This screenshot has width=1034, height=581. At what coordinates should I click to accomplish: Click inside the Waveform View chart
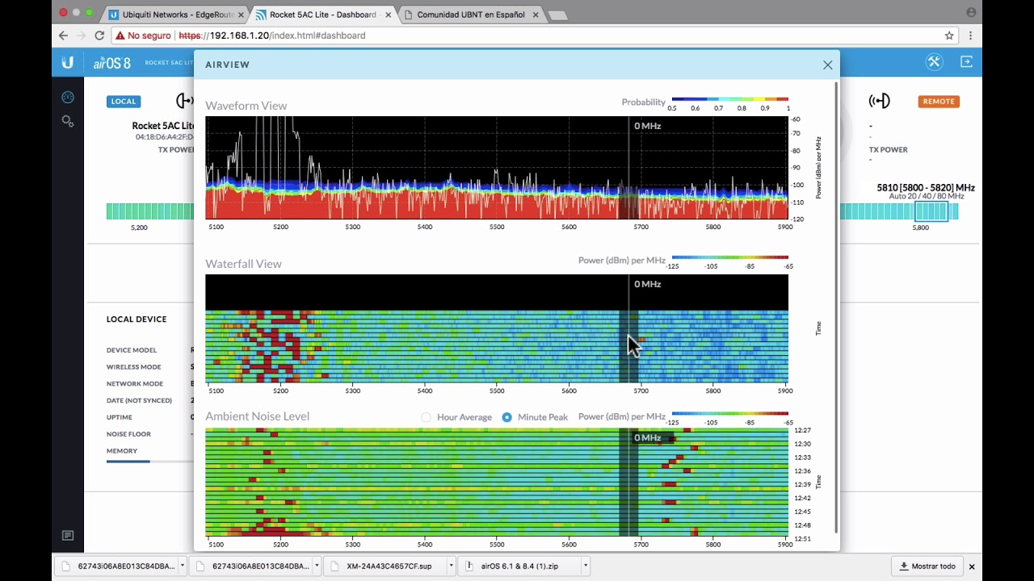tap(496, 168)
